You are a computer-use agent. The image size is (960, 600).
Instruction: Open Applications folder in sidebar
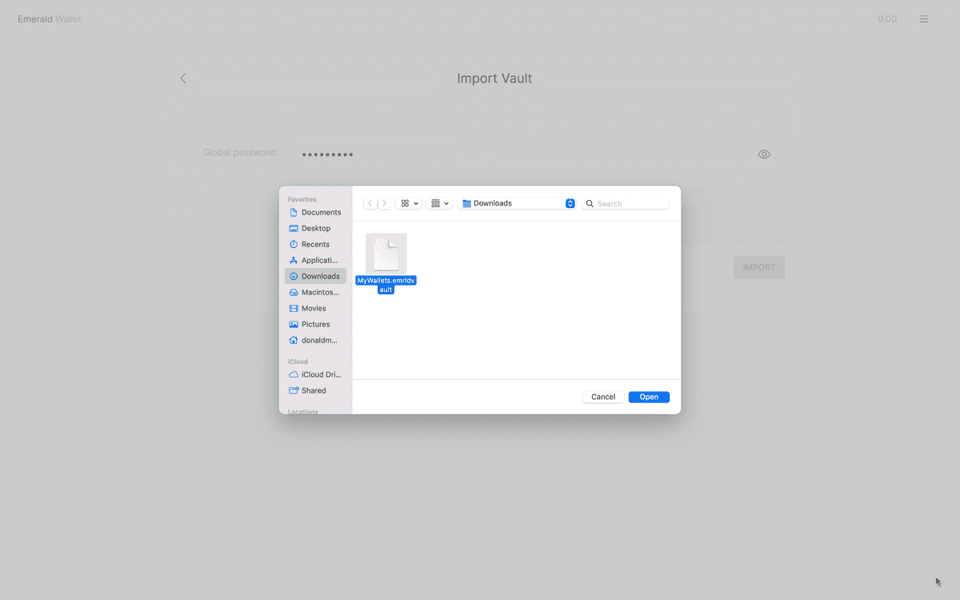(x=319, y=261)
